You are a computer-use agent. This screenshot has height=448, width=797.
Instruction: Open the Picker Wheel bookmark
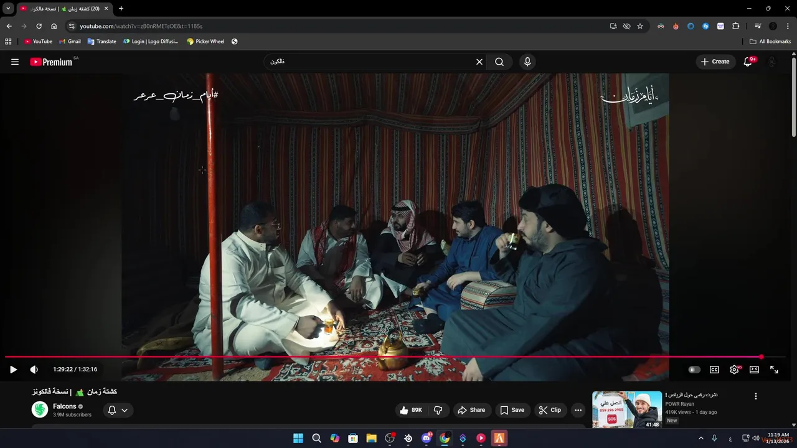pyautogui.click(x=205, y=42)
